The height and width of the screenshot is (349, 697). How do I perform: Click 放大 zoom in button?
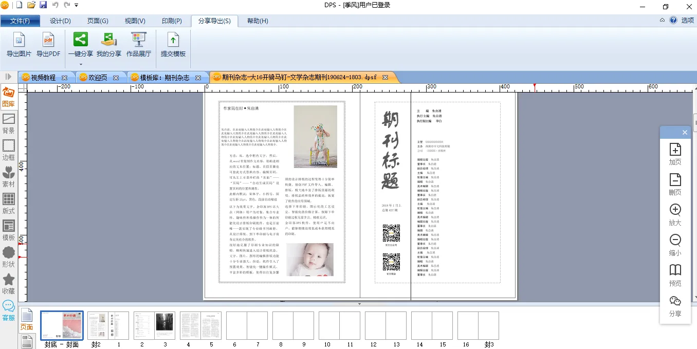675,215
